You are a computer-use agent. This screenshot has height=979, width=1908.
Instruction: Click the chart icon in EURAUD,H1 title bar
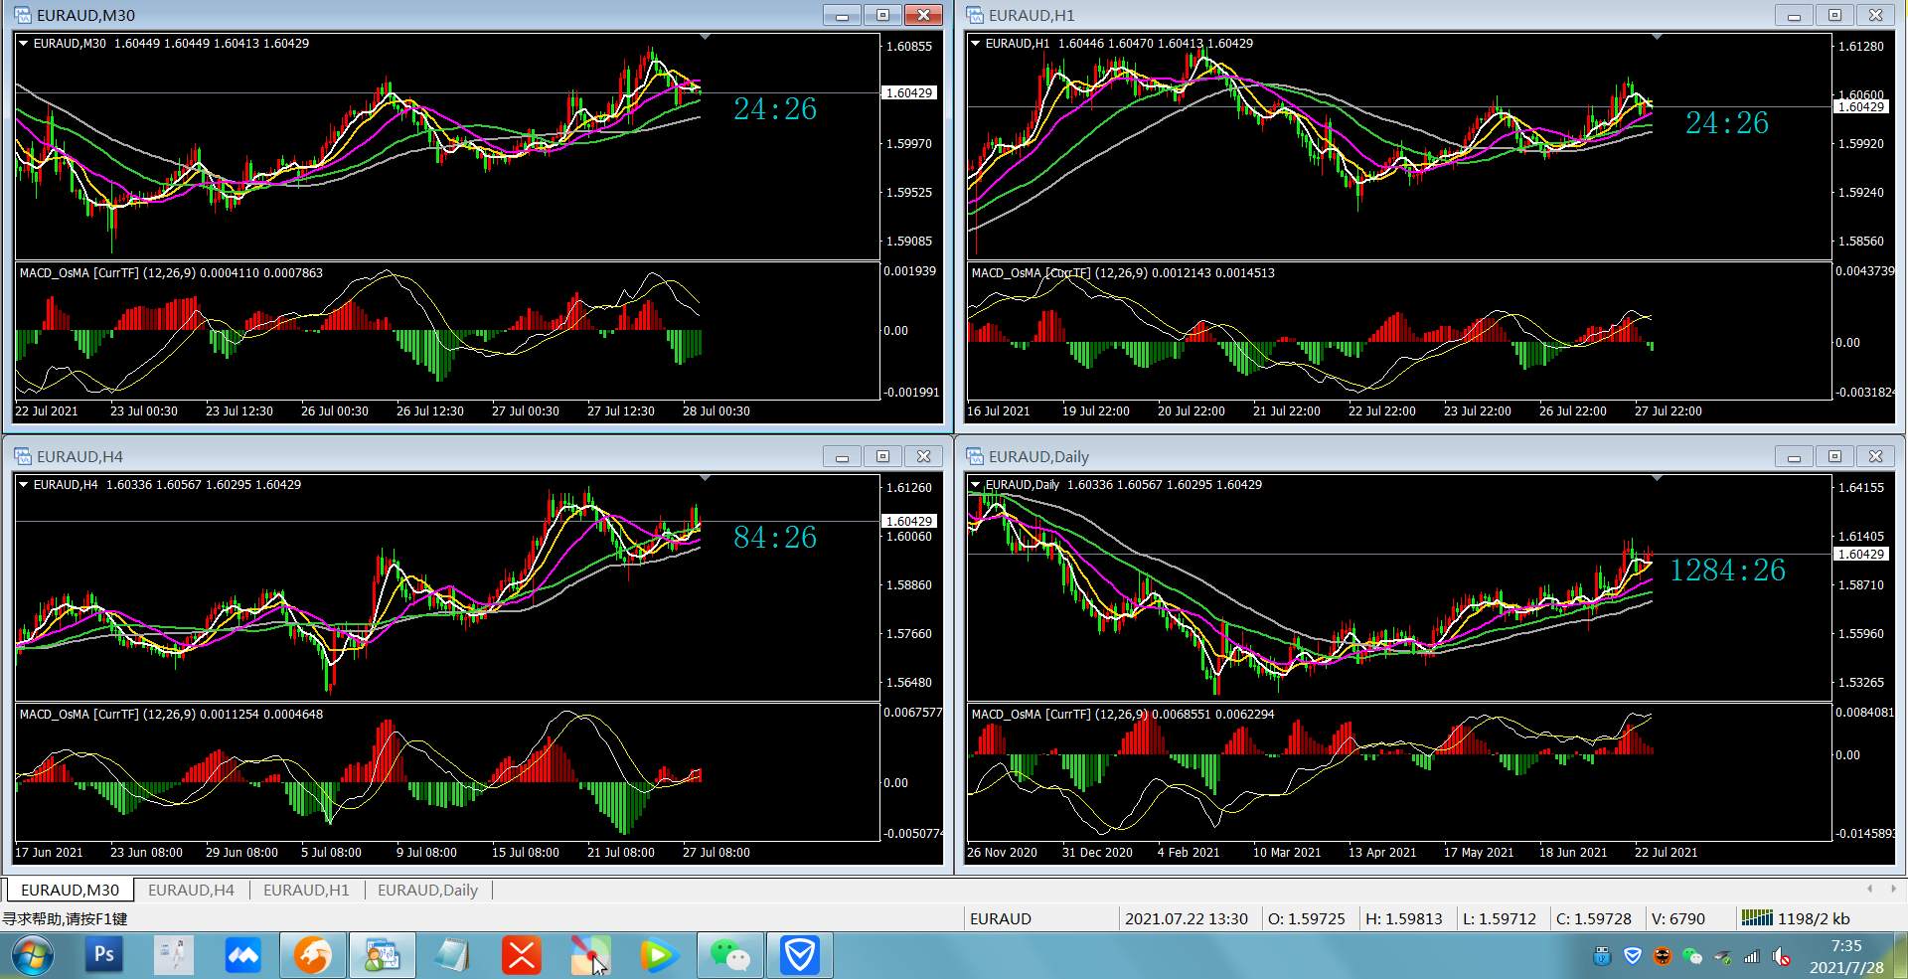(975, 15)
